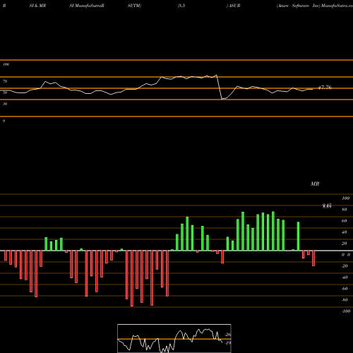Click the ASUR ticker in header
Image resolution: width=353 pixels, height=353 pixels.
pos(234,6)
